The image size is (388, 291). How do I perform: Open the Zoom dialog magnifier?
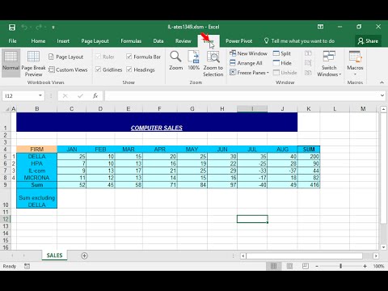click(x=175, y=61)
